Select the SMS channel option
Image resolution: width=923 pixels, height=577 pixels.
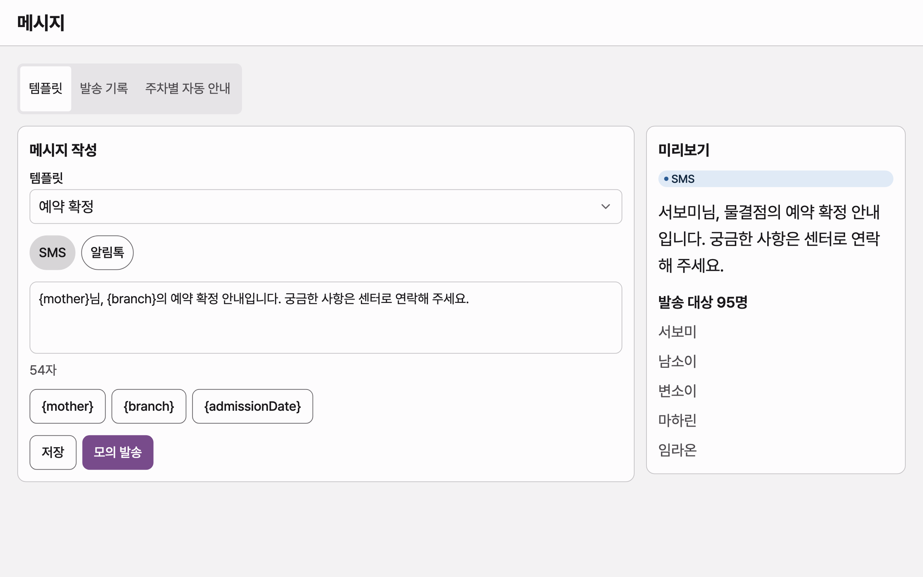click(52, 253)
